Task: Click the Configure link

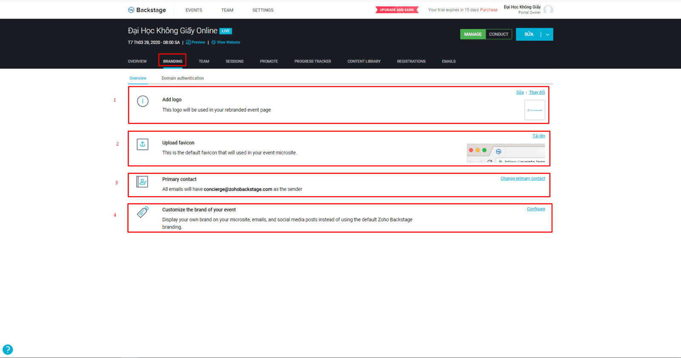Action: [536, 209]
